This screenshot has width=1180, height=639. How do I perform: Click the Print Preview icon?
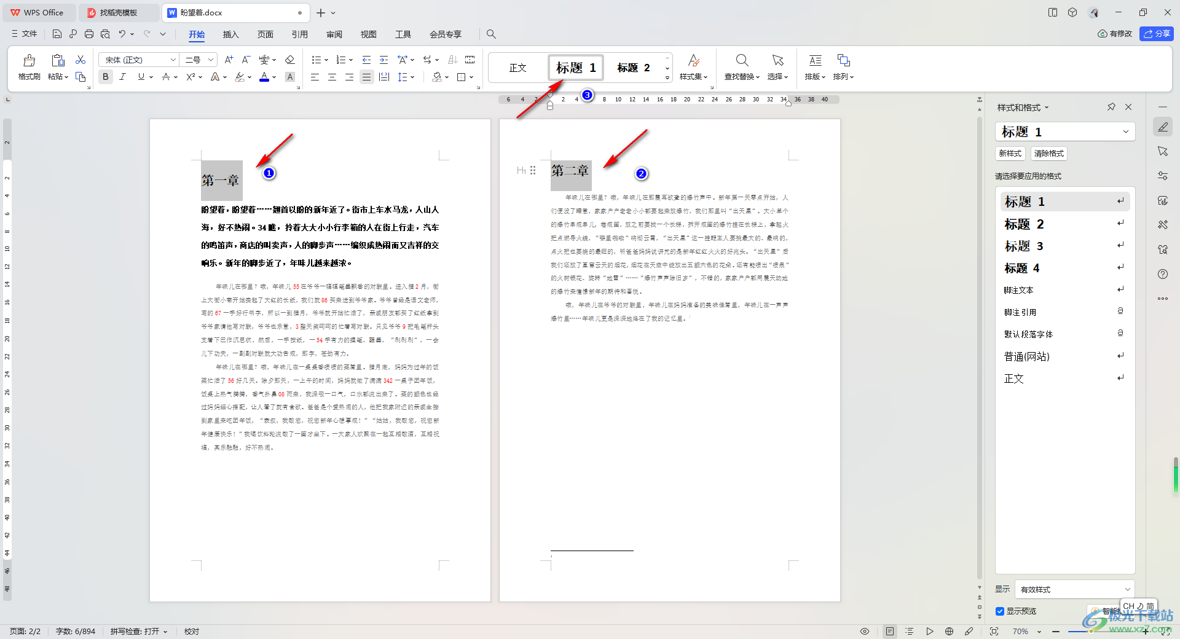(x=105, y=34)
